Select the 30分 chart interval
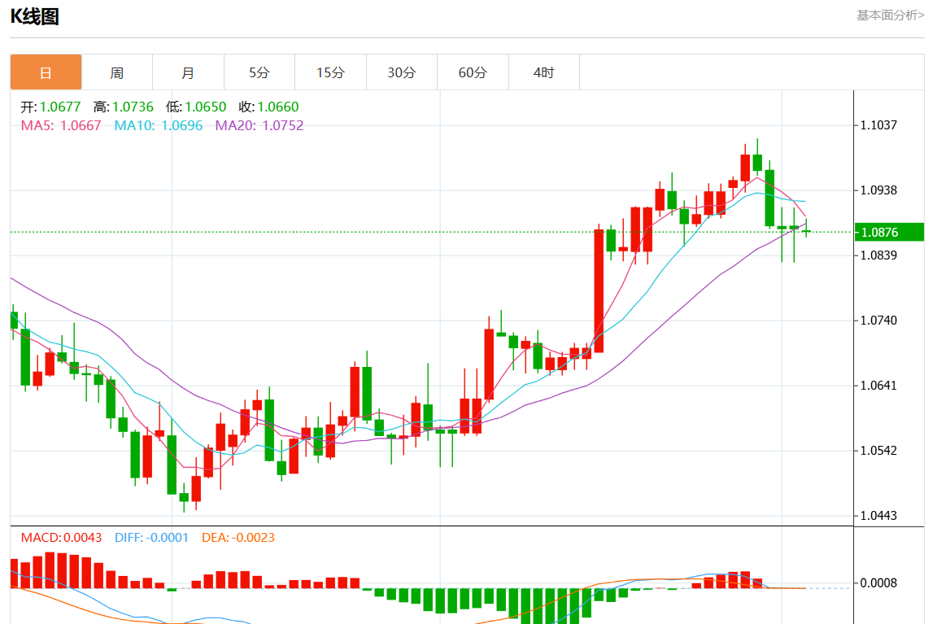 (402, 72)
